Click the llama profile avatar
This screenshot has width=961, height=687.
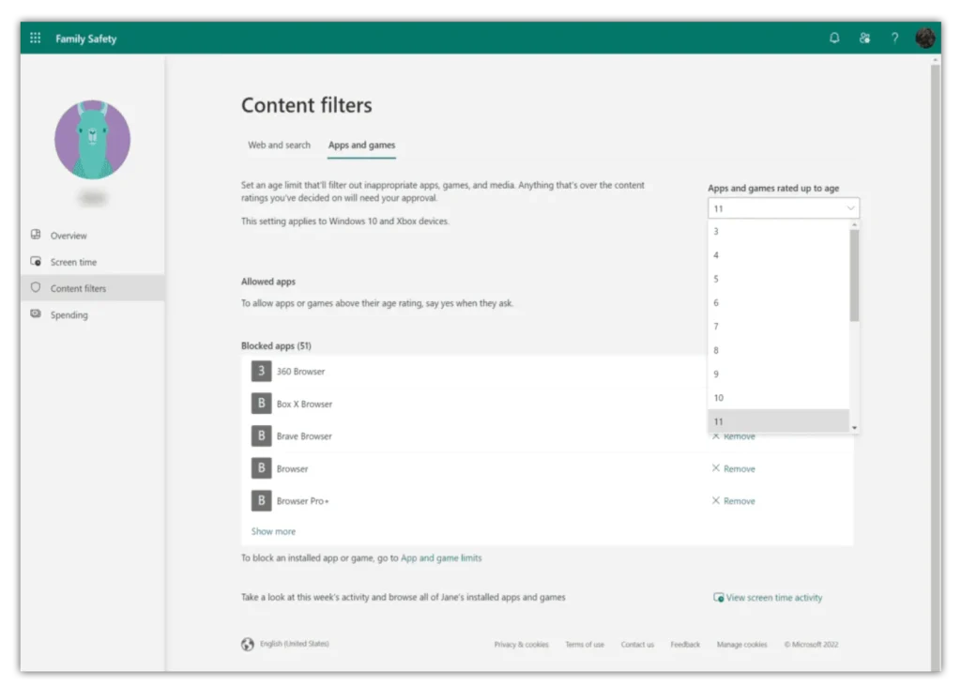[93, 140]
